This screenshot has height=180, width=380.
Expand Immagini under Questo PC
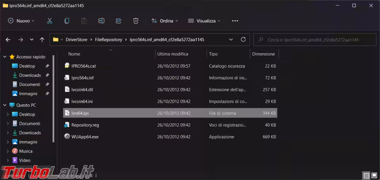(x=8, y=142)
